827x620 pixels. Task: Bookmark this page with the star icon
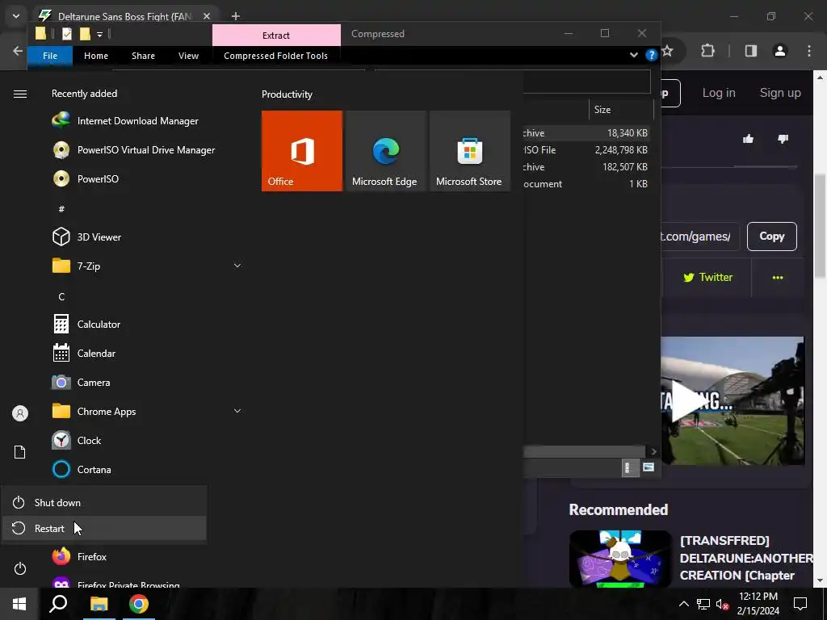(x=667, y=51)
